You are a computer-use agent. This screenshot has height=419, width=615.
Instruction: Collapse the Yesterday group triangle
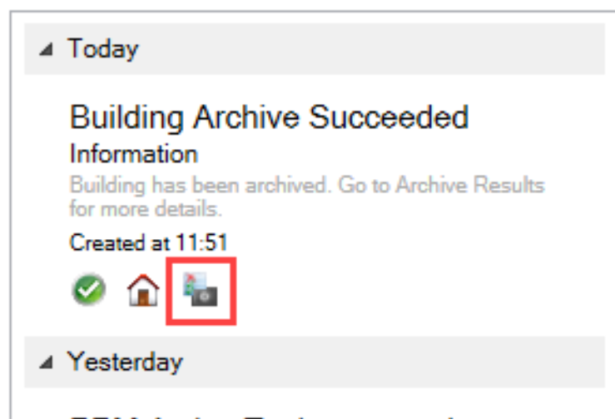pyautogui.click(x=48, y=363)
